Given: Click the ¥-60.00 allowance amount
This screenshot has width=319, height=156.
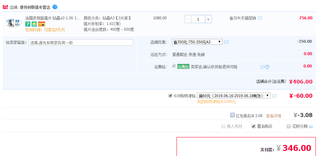Looking at the screenshot, I should click(301, 96).
